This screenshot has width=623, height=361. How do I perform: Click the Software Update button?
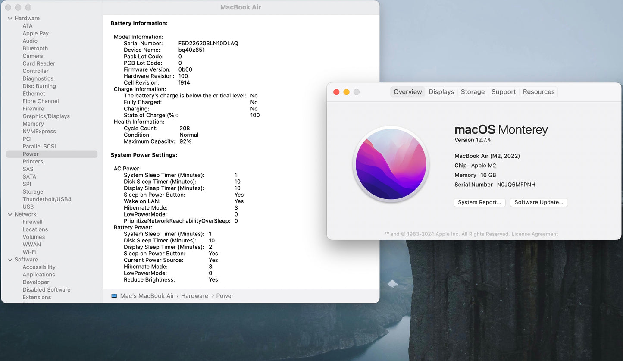[x=538, y=202]
